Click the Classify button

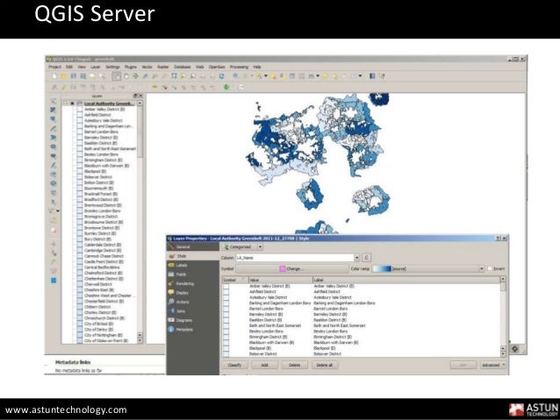tap(234, 365)
